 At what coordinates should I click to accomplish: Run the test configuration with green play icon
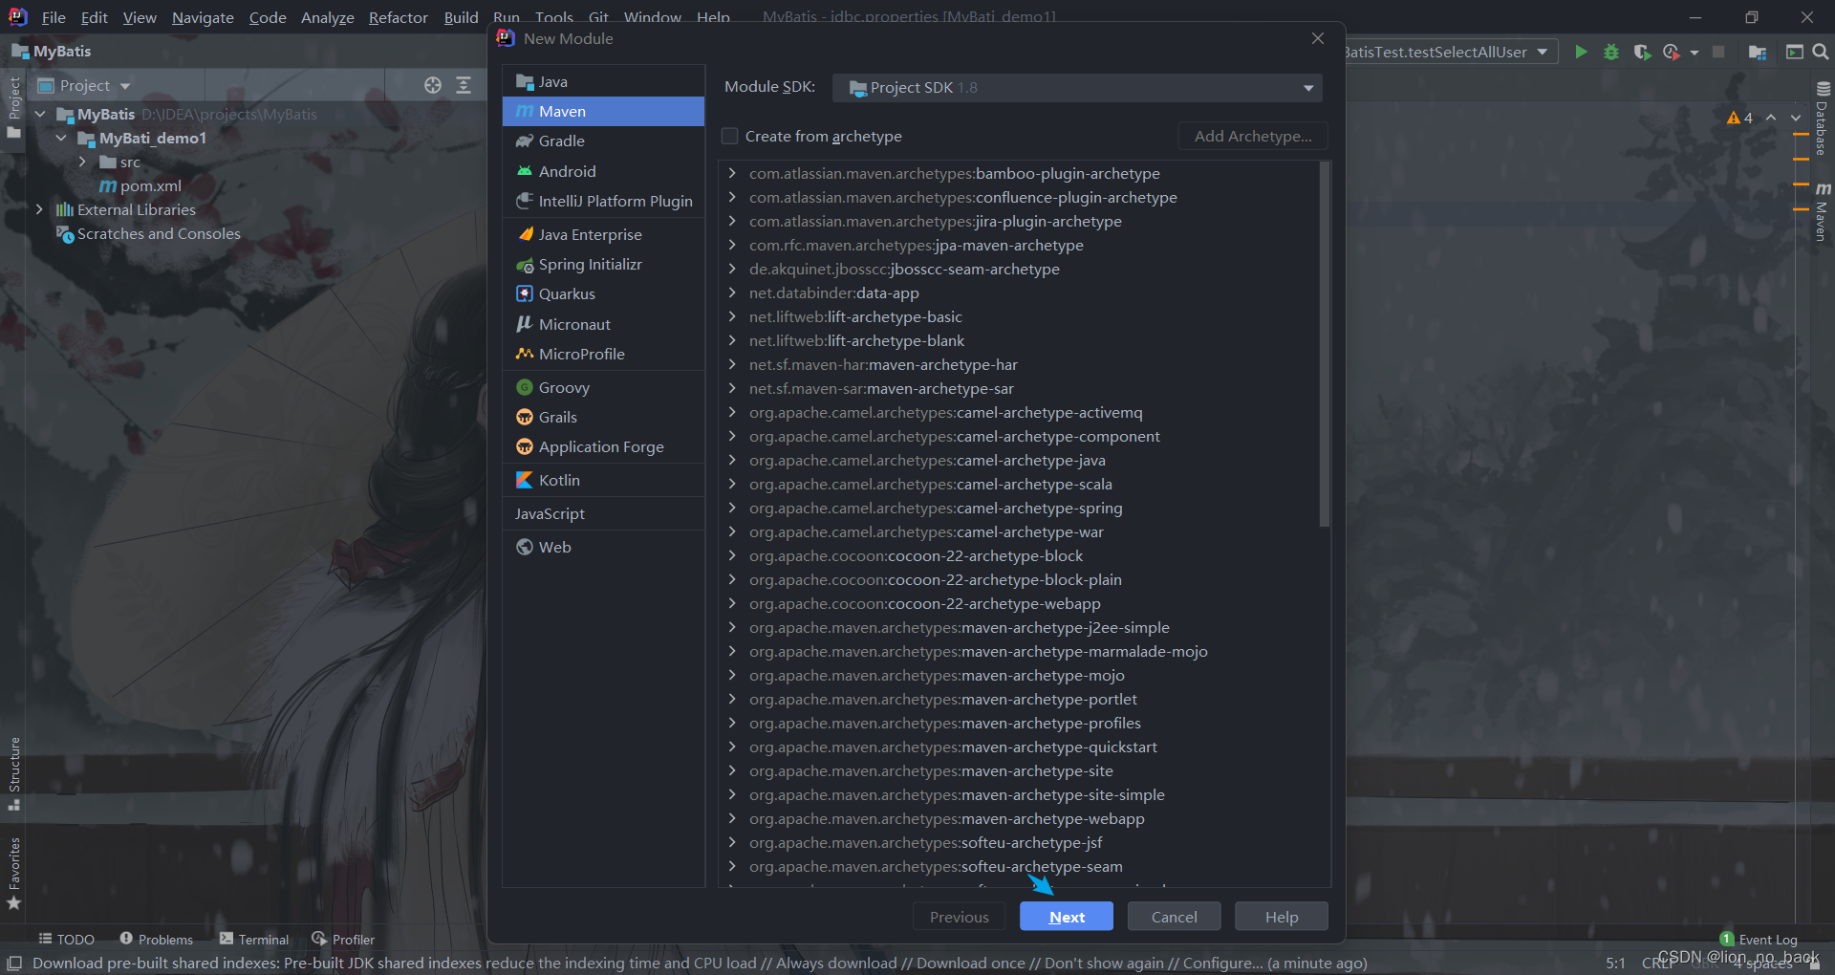[x=1581, y=52]
